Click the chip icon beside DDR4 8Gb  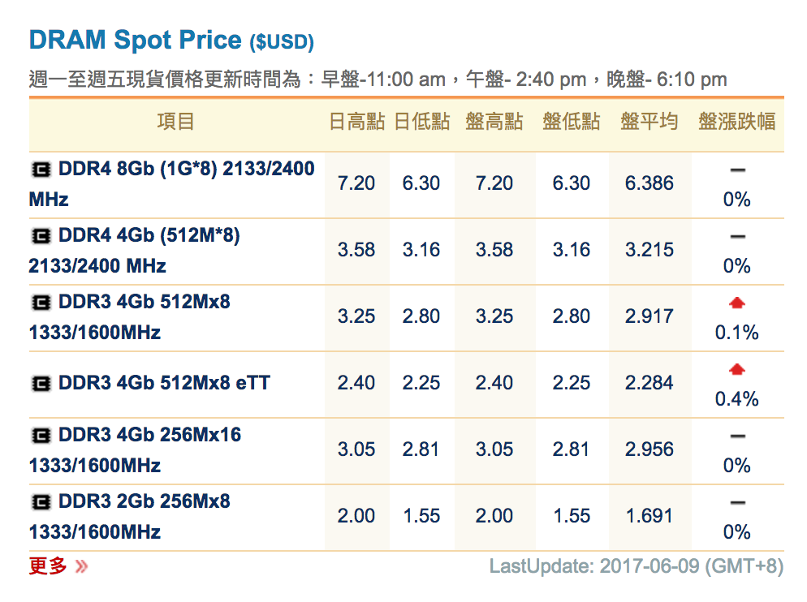41,170
